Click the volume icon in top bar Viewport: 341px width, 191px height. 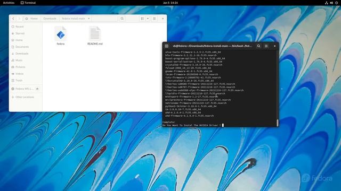click(x=331, y=3)
